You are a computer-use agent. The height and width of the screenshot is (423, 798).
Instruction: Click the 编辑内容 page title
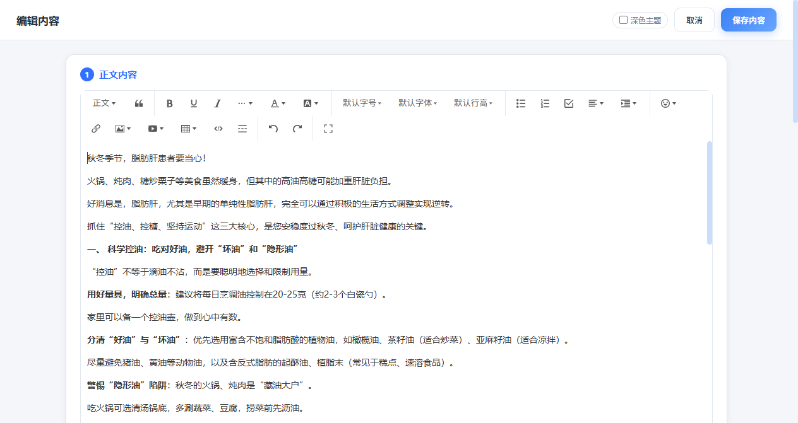(38, 20)
